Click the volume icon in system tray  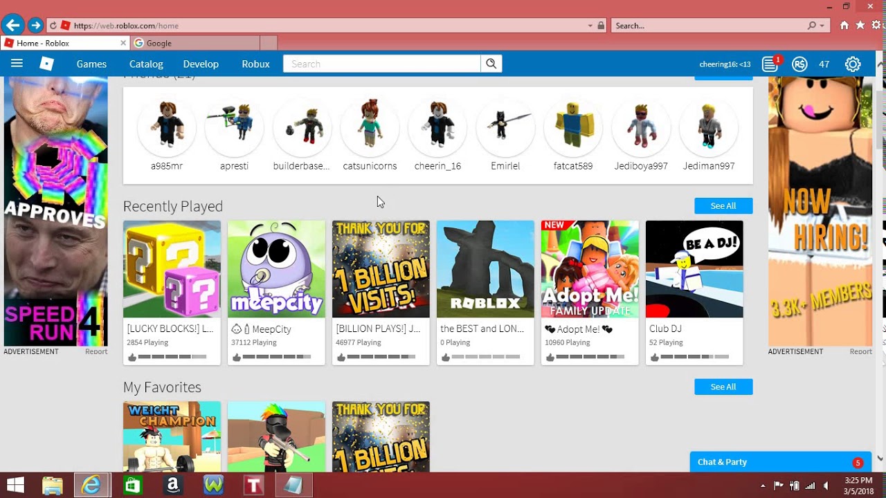(x=826, y=486)
